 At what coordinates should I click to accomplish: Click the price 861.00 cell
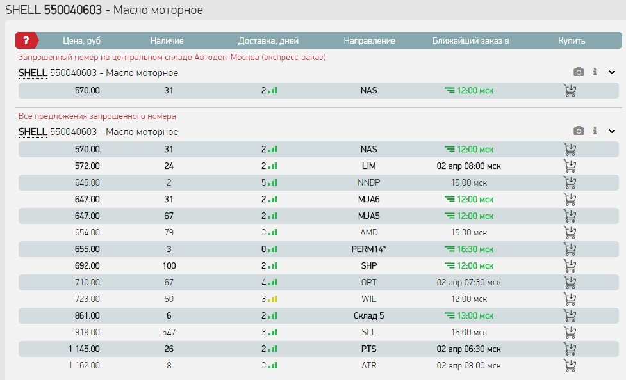(x=87, y=315)
